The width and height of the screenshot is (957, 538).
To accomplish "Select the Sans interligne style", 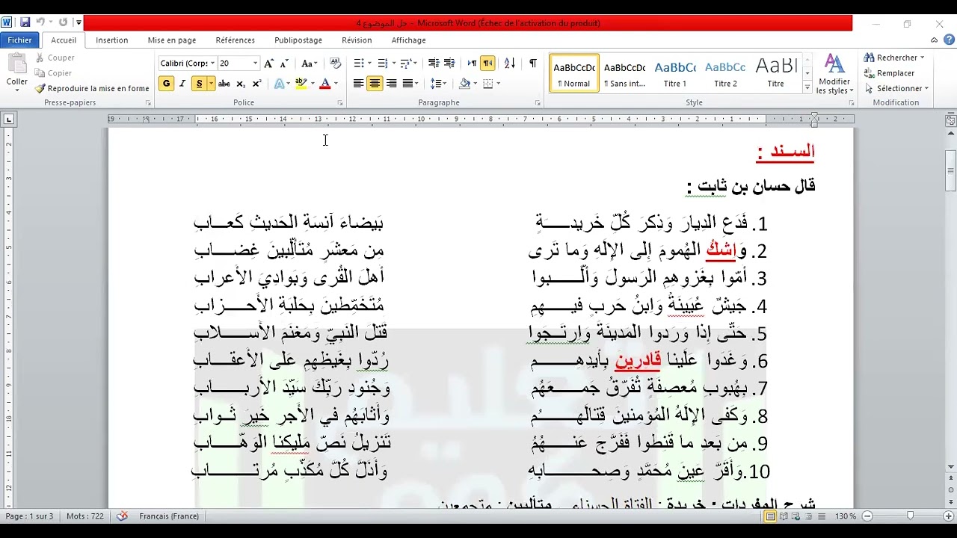I will [624, 73].
